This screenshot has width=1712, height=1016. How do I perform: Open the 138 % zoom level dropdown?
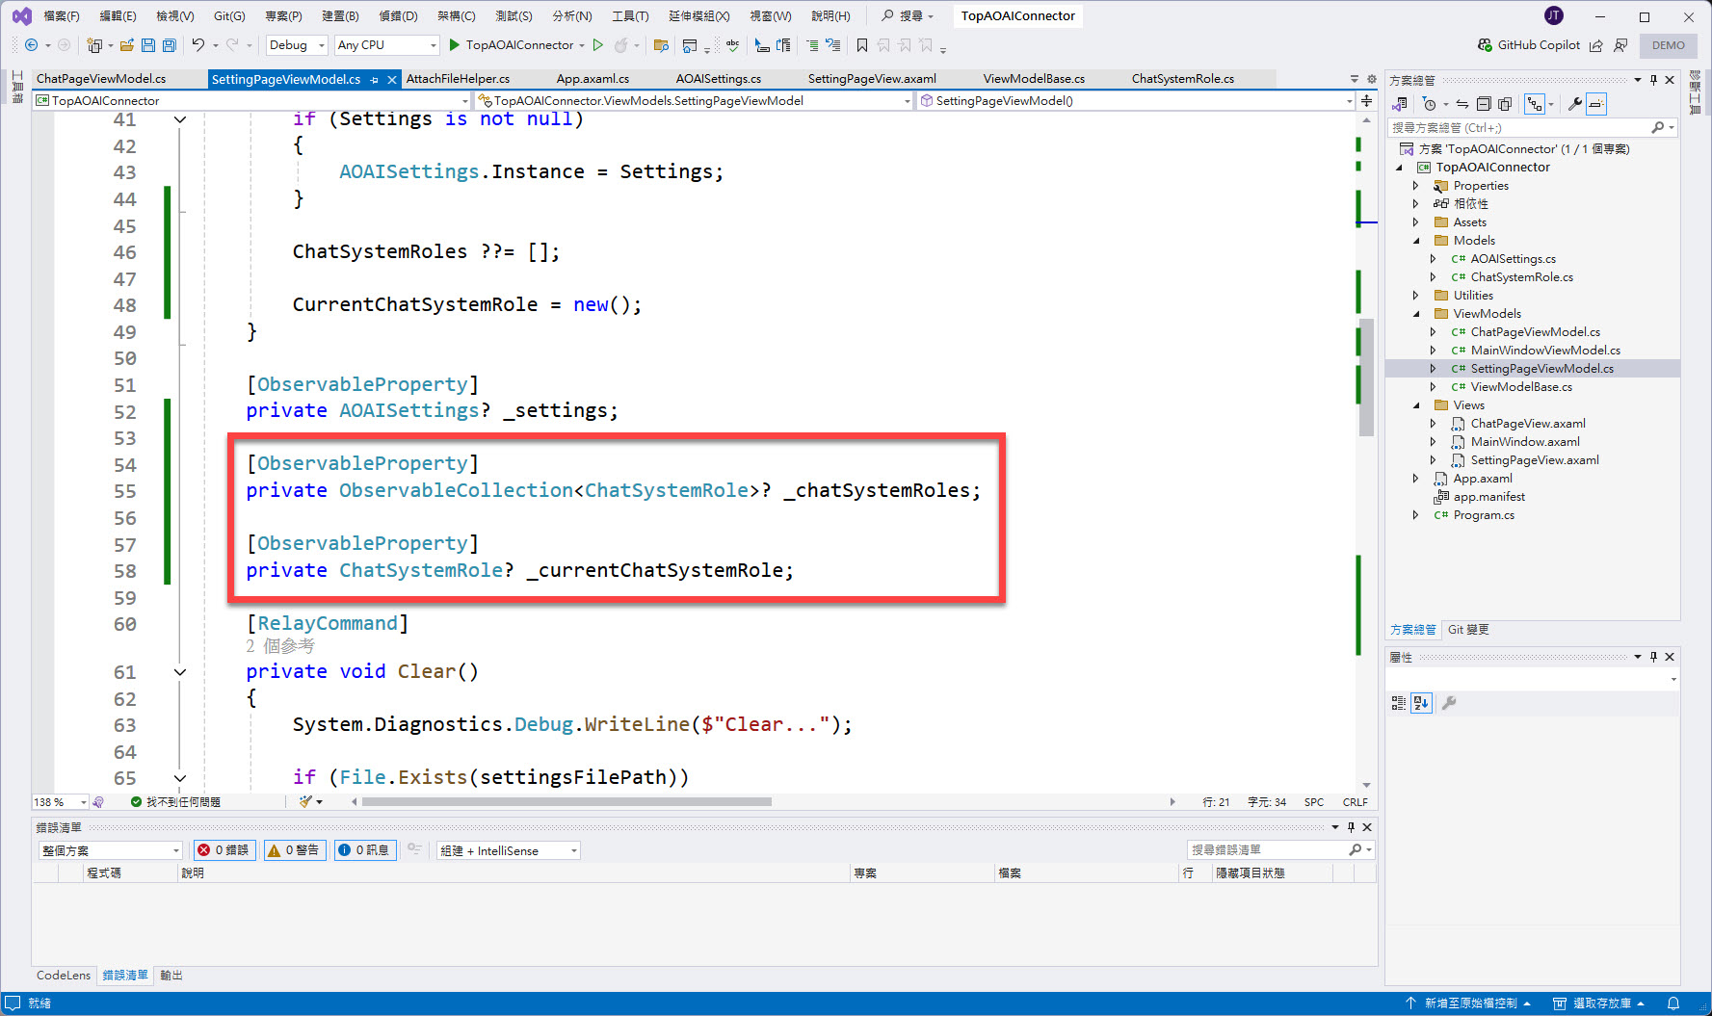60,802
